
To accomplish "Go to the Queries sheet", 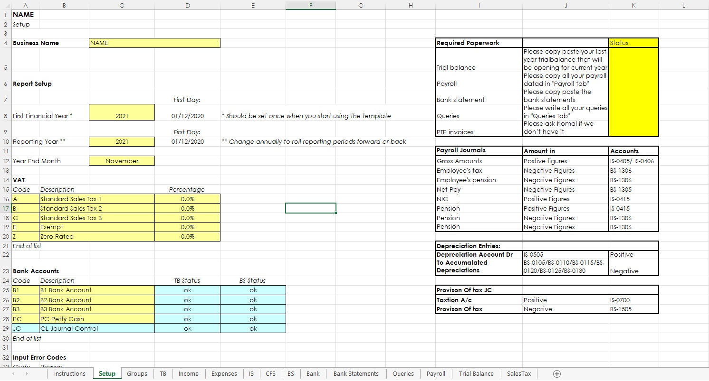I will pyautogui.click(x=402, y=374).
